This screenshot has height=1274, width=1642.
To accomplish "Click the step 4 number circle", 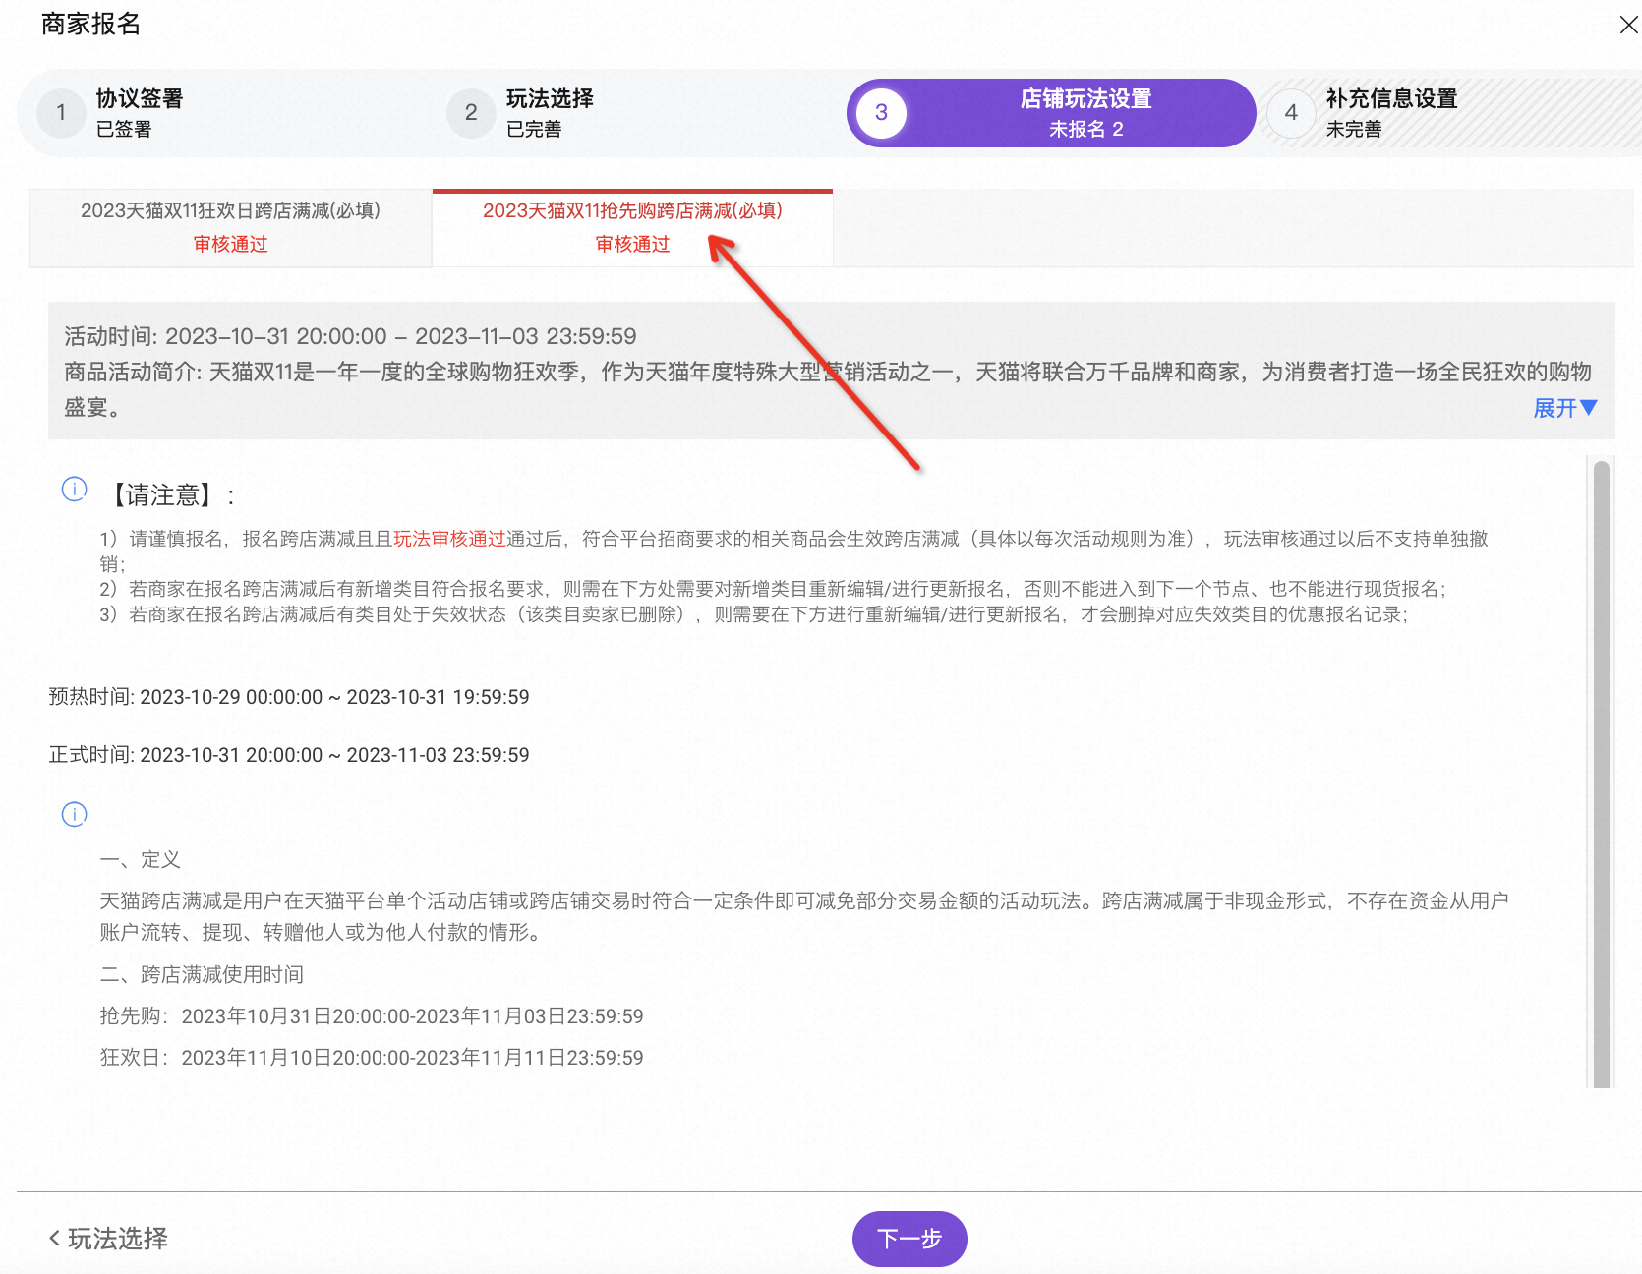I will (1291, 113).
